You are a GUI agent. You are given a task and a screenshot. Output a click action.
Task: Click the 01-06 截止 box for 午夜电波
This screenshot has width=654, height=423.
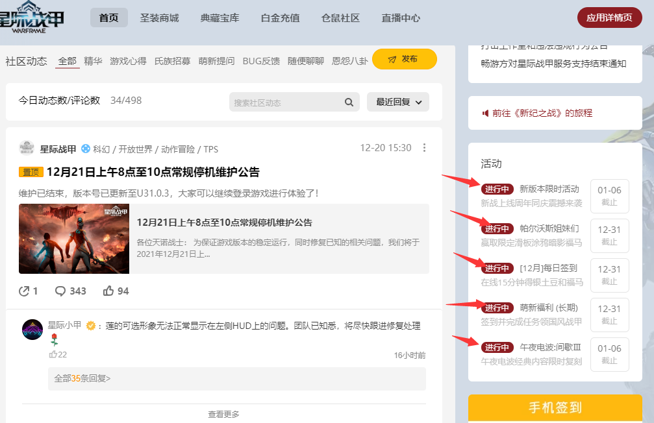point(609,355)
